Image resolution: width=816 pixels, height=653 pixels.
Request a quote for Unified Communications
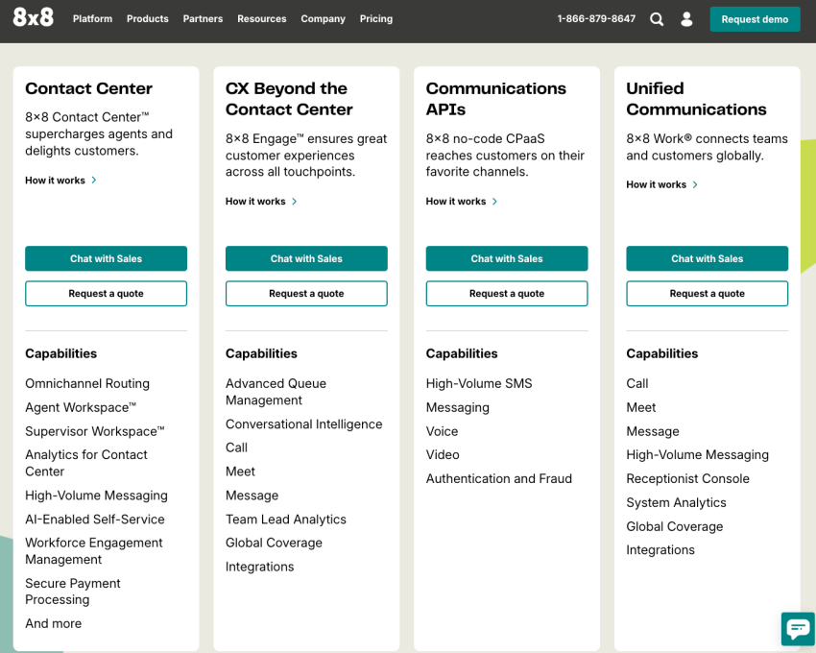pyautogui.click(x=707, y=294)
